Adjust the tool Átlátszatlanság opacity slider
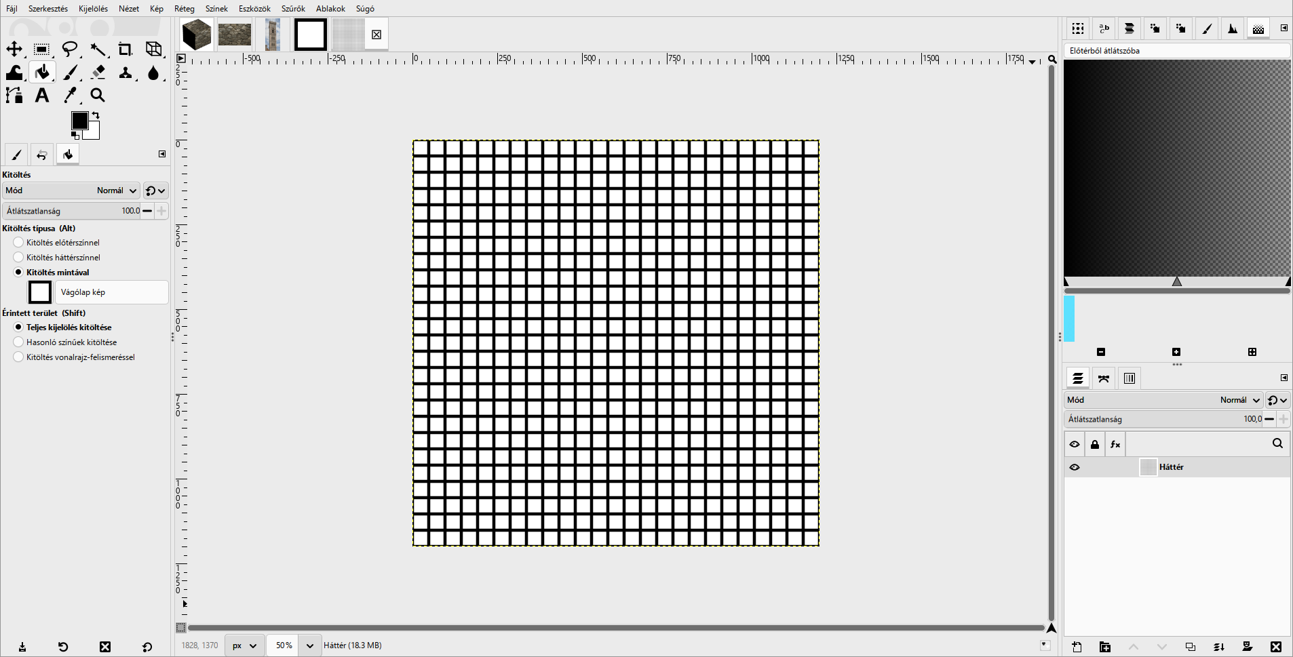Viewport: 1293px width, 657px height. click(71, 211)
